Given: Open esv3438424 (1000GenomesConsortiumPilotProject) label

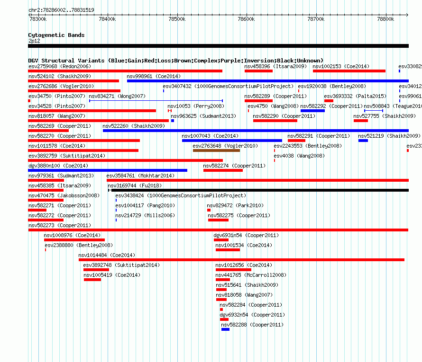Looking at the screenshot, I should [x=181, y=195].
